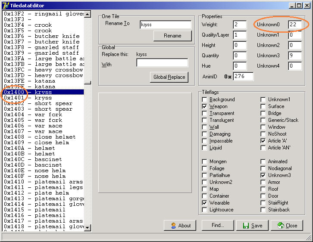This screenshot has height=242, width=313.
Task: Select the short spear entry 0x1403
Action: point(43,109)
